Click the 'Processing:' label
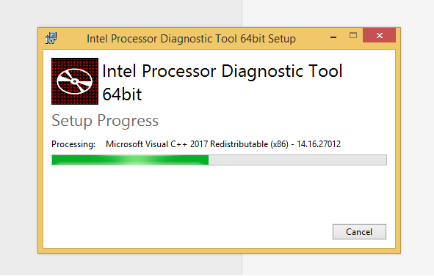This screenshot has height=276, width=434. (x=73, y=144)
